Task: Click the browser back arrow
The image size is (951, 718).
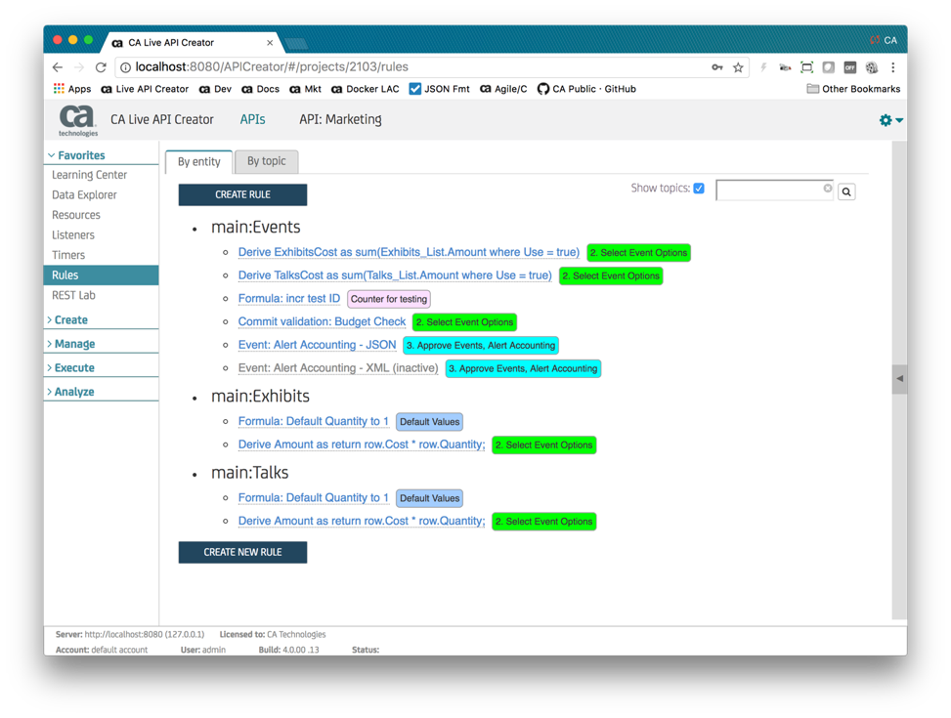Action: click(x=58, y=67)
